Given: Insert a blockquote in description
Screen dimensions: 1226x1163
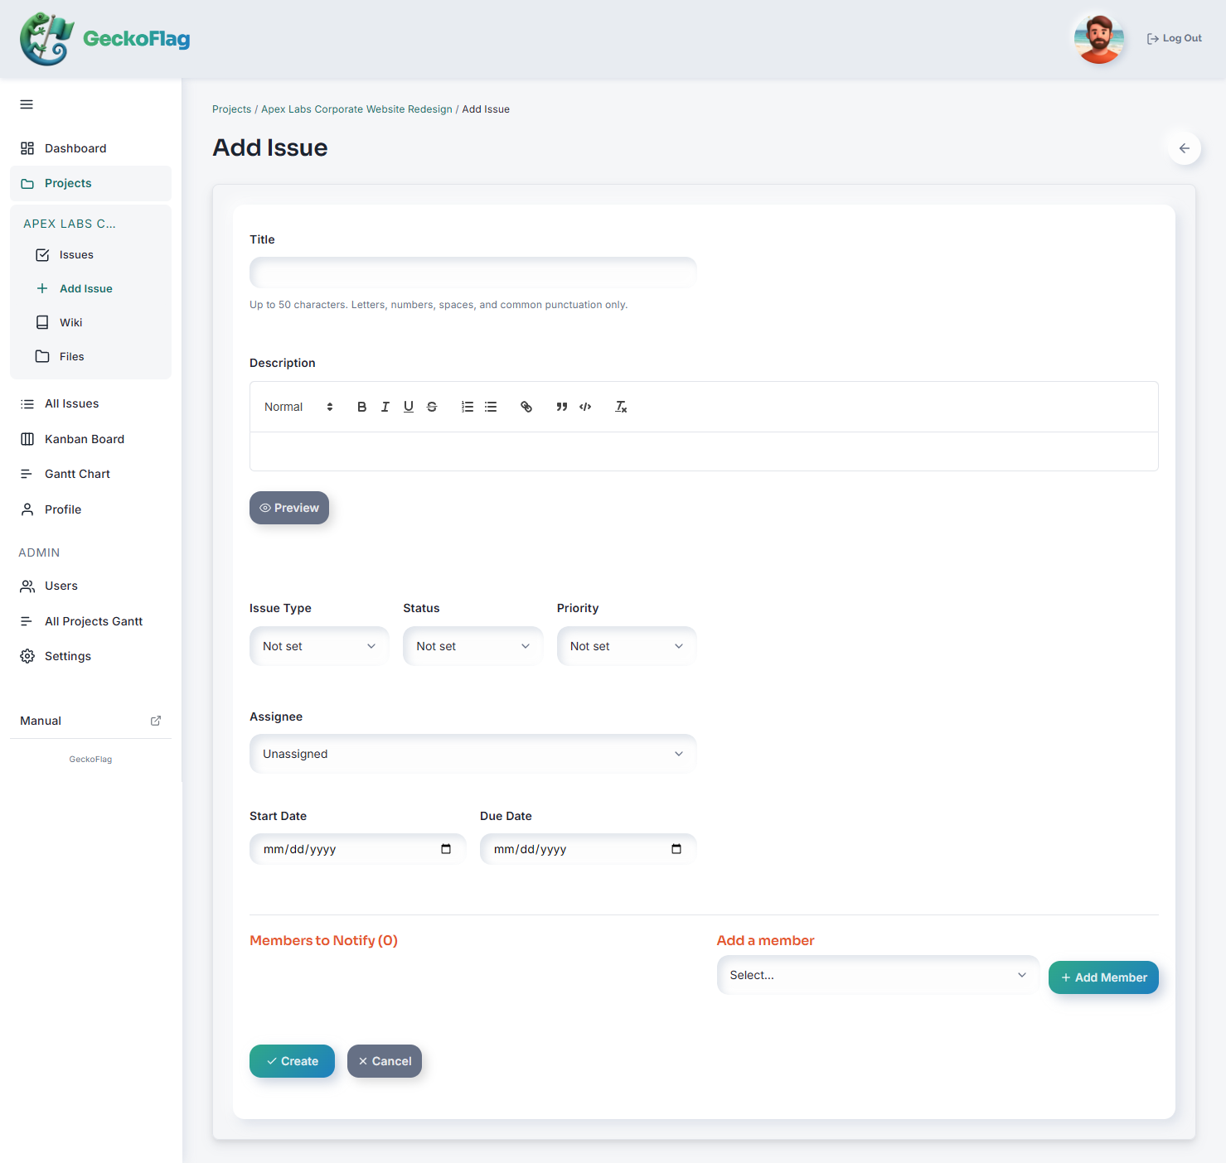Looking at the screenshot, I should pos(562,407).
